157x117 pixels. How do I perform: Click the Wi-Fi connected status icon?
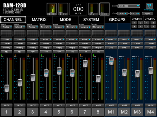coord(149,6)
